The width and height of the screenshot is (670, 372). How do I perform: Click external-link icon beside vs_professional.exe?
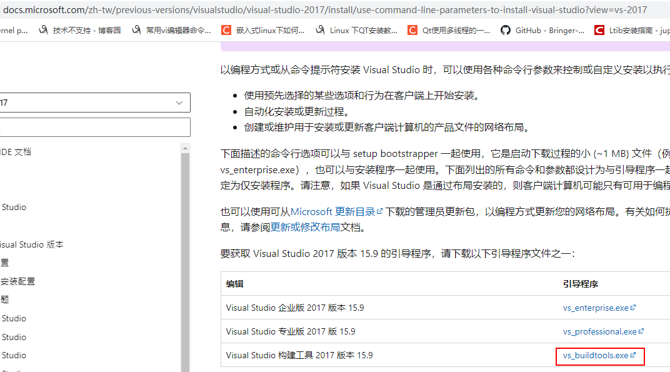[x=641, y=331]
